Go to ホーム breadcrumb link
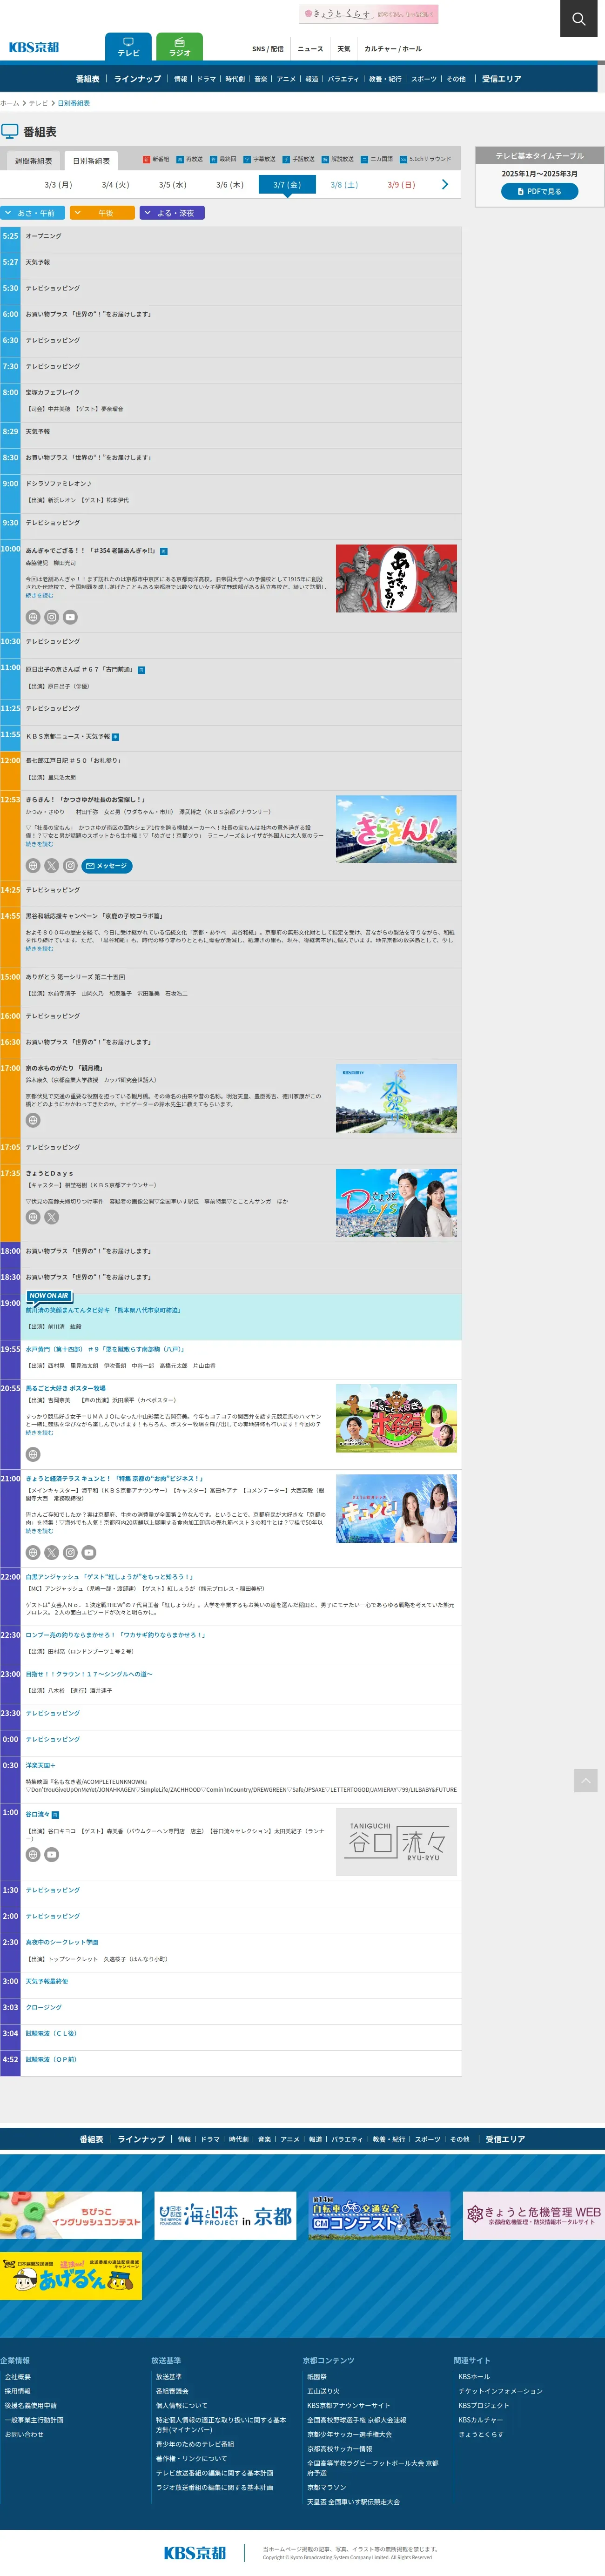This screenshot has width=605, height=2576. point(10,103)
